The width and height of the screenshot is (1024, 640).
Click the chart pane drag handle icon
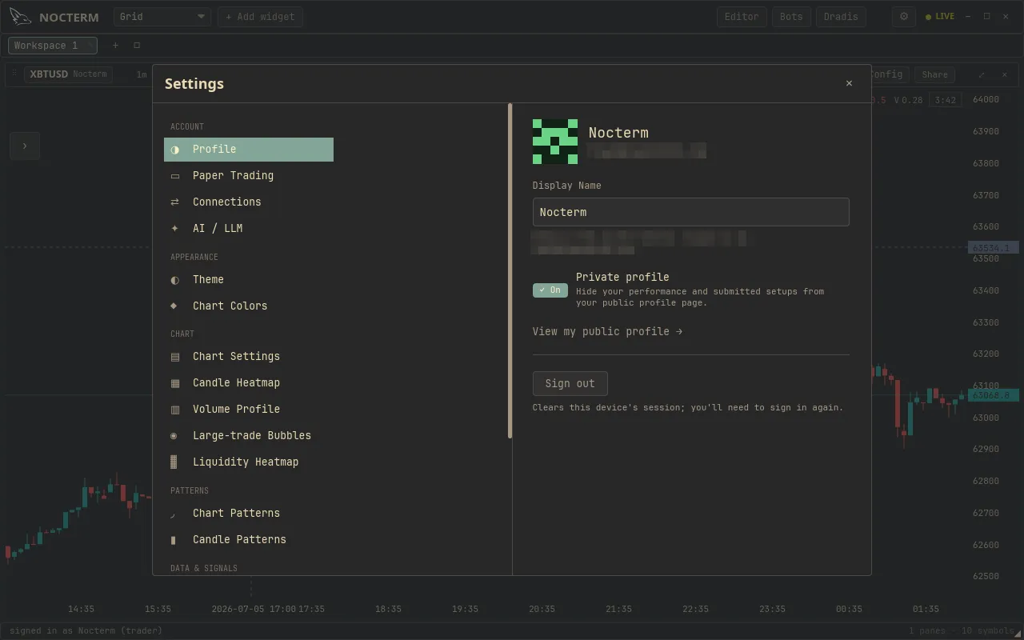point(14,74)
